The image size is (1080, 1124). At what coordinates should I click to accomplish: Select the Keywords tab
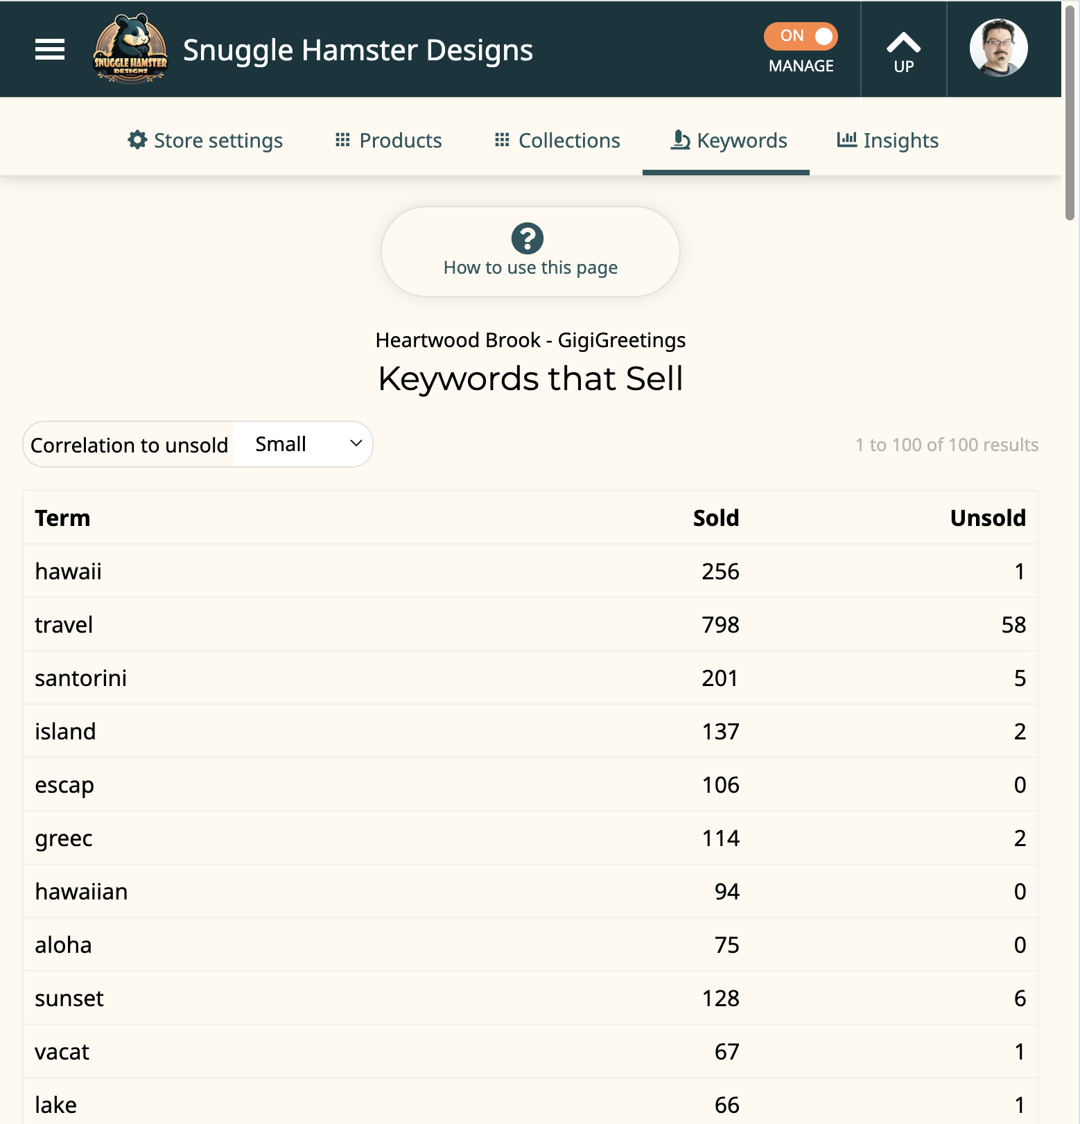pyautogui.click(x=728, y=141)
